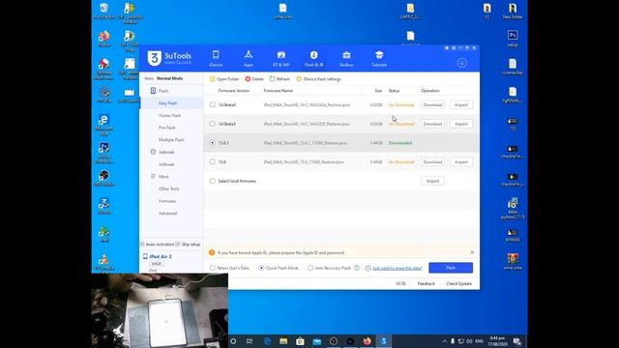The image size is (619, 348).
Task: Click the 'Just want to erase the data?' link
Action: point(398,268)
